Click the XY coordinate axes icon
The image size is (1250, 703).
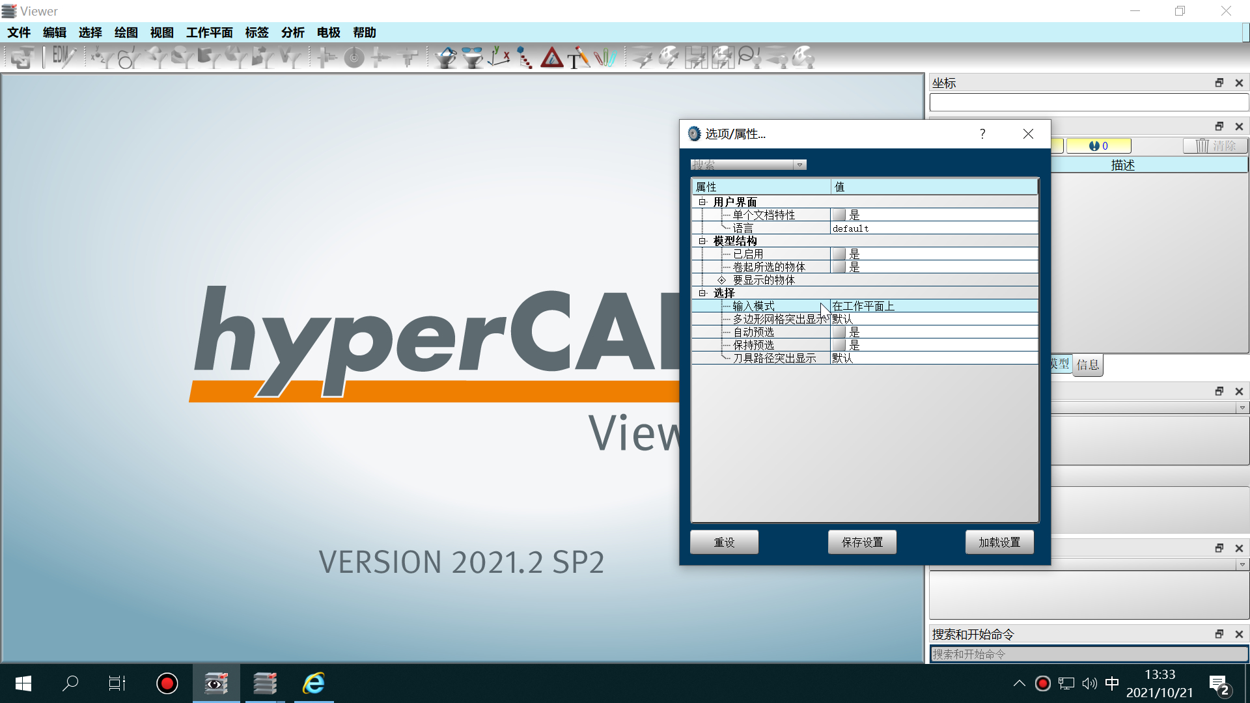[499, 58]
